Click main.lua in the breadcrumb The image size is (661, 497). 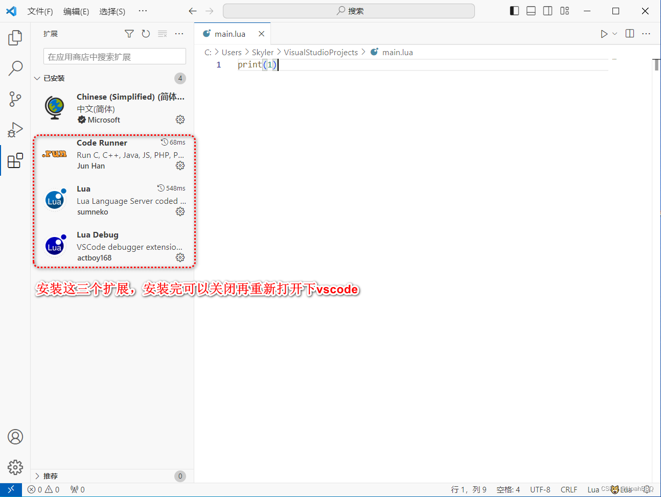click(397, 52)
